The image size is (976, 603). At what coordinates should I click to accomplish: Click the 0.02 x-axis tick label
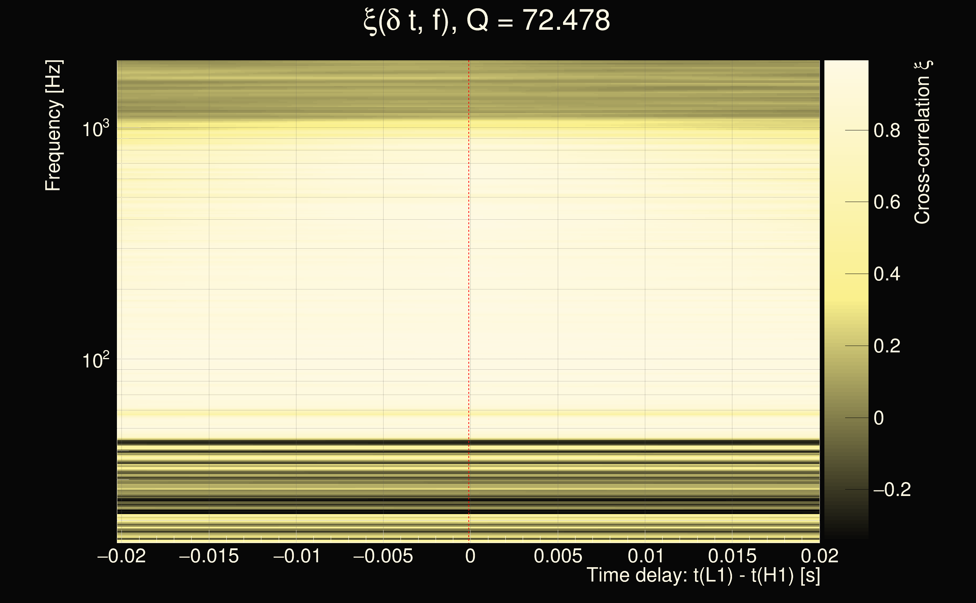pos(819,556)
